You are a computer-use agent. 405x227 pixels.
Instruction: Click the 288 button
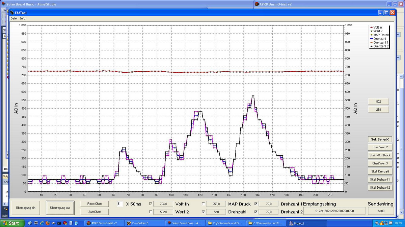(x=378, y=110)
